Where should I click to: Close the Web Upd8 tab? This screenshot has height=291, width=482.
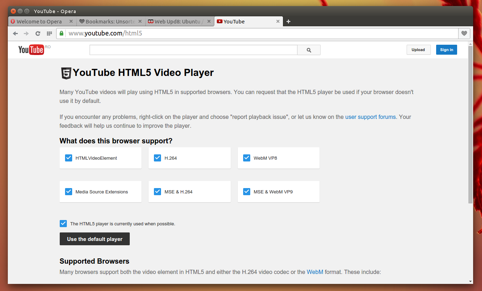point(209,21)
